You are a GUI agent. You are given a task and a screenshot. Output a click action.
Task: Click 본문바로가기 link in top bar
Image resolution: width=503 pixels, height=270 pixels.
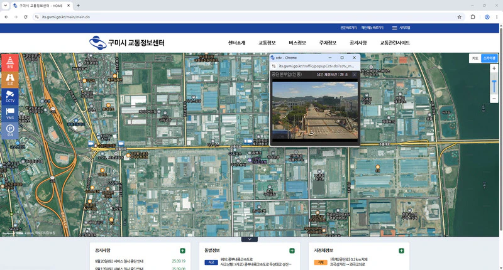[x=348, y=28]
